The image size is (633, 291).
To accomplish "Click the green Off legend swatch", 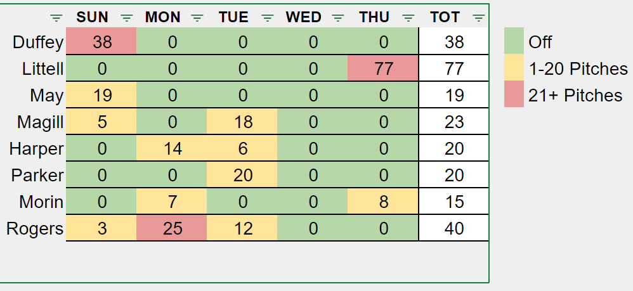I will 514,42.
